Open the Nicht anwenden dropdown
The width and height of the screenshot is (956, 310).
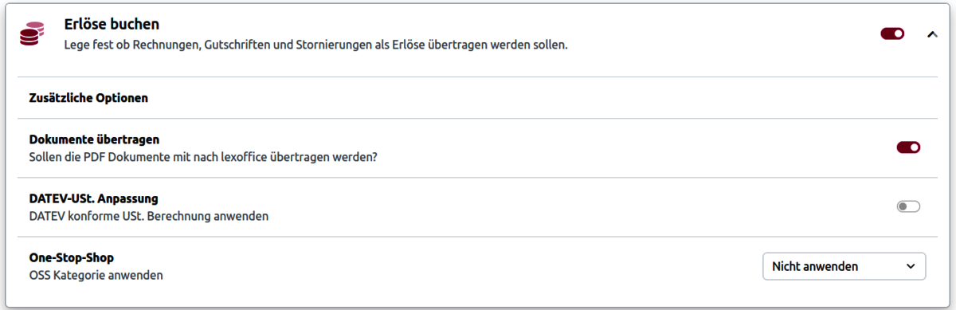click(844, 266)
